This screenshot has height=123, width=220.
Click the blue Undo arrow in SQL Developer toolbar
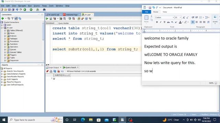[x=17, y=10]
